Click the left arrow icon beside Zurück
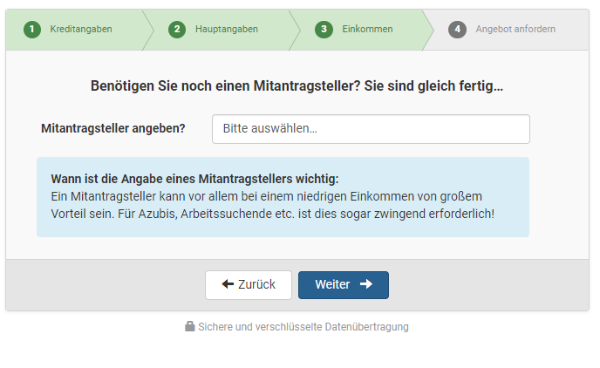The image size is (600, 368). tap(228, 283)
